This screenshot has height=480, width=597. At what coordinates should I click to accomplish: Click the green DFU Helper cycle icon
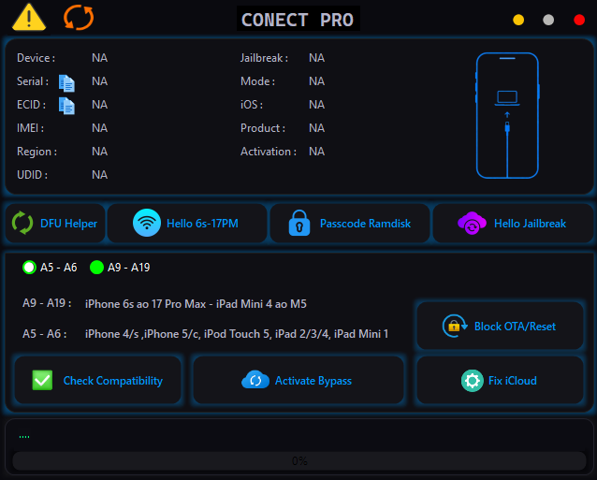[x=22, y=223]
